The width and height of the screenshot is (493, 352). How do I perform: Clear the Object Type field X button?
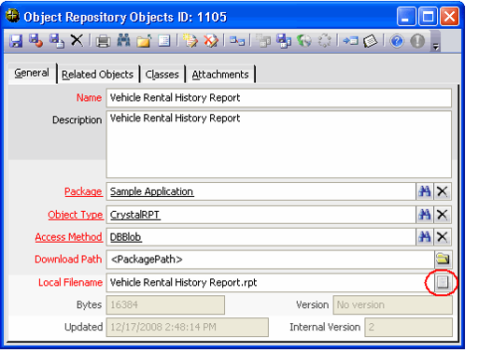(443, 215)
